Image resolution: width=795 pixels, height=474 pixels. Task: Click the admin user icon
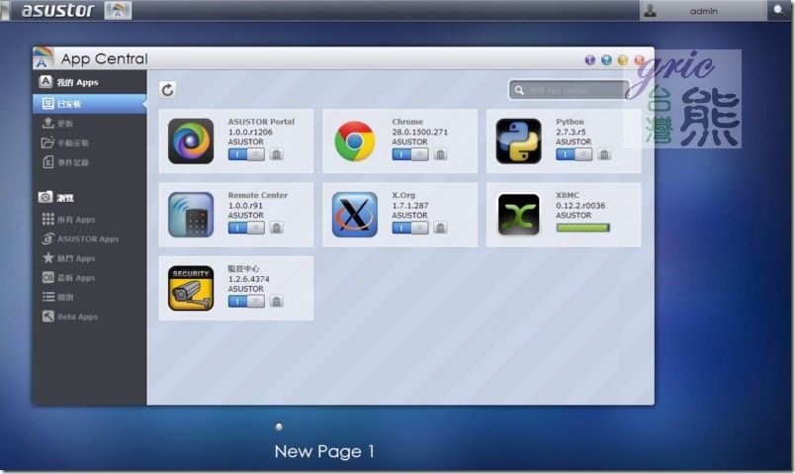[x=650, y=11]
